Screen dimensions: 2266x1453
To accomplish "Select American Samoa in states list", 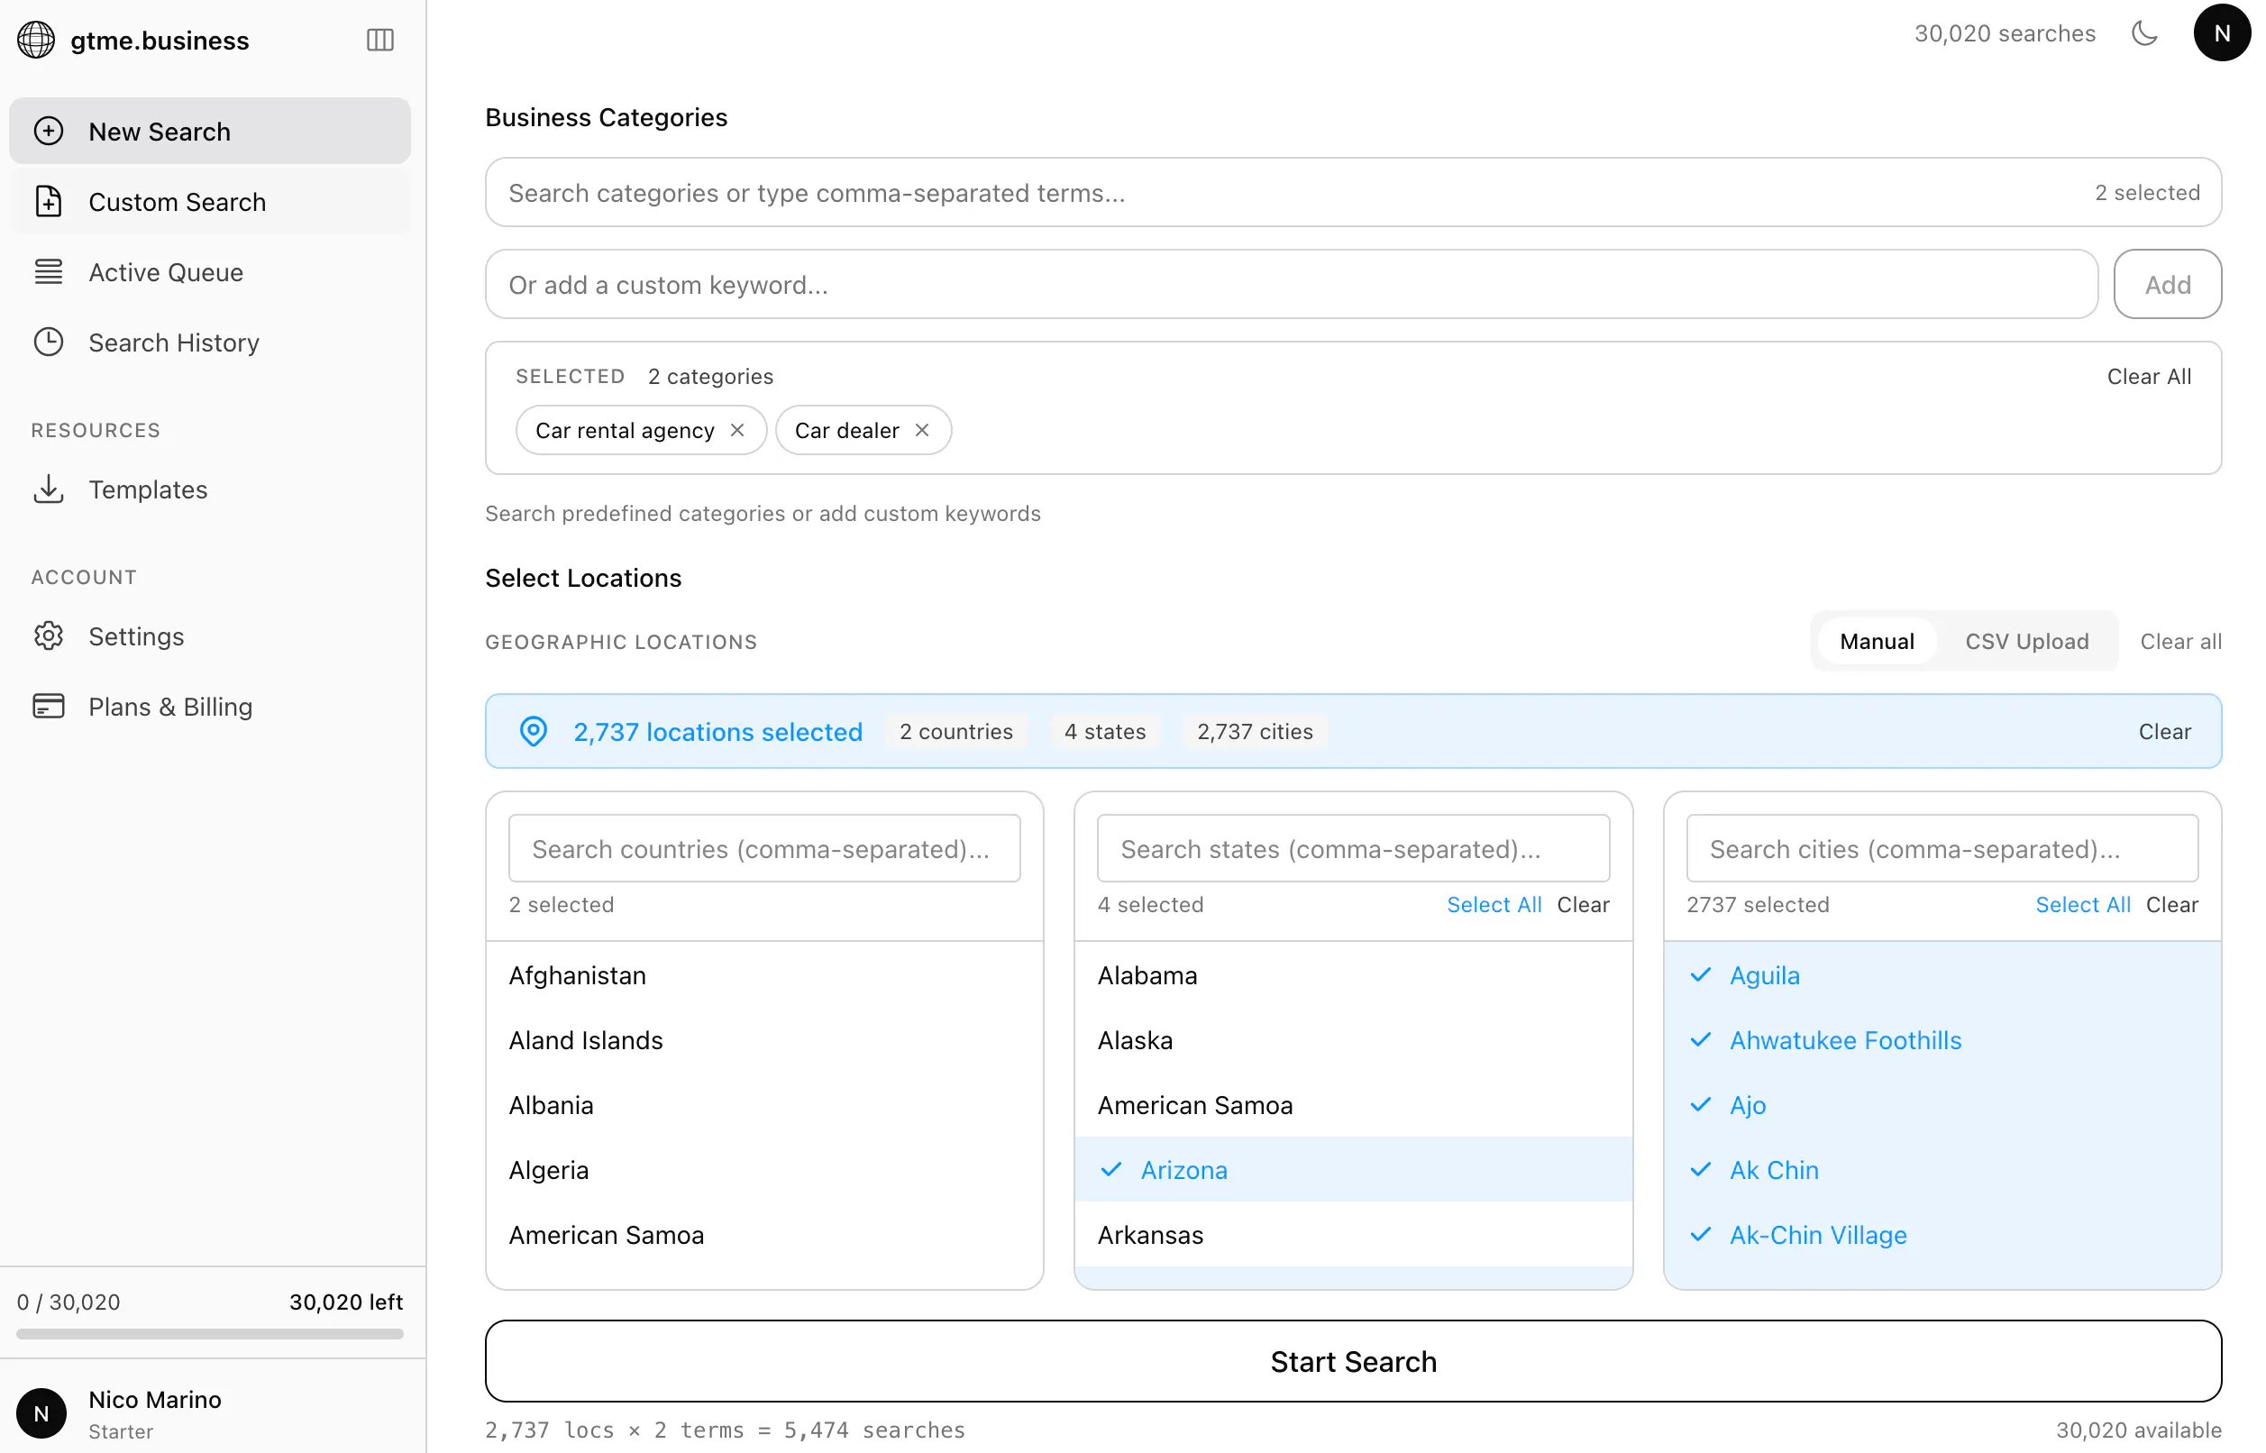I will click(1353, 1105).
